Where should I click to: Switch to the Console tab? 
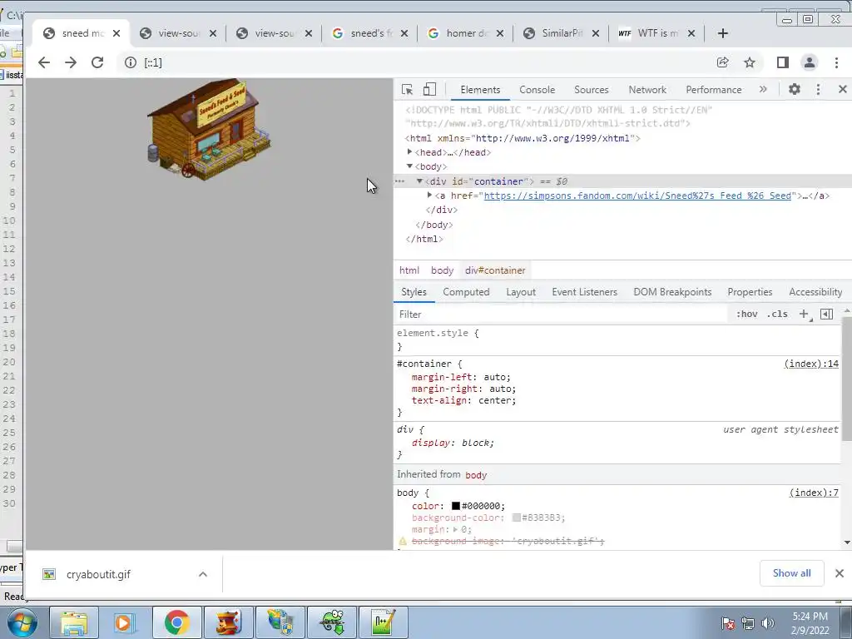pyautogui.click(x=537, y=90)
